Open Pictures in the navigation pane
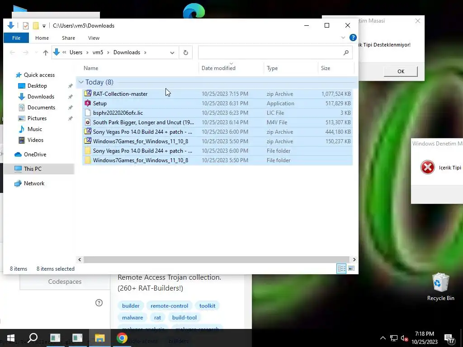This screenshot has height=347, width=463. (37, 118)
